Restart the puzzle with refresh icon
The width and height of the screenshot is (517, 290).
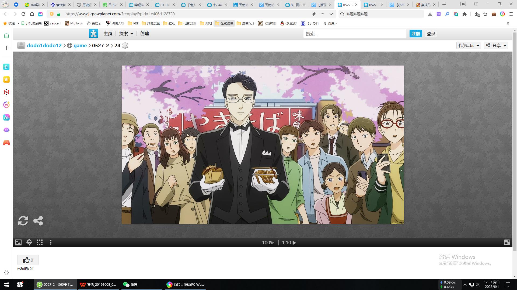click(x=23, y=221)
